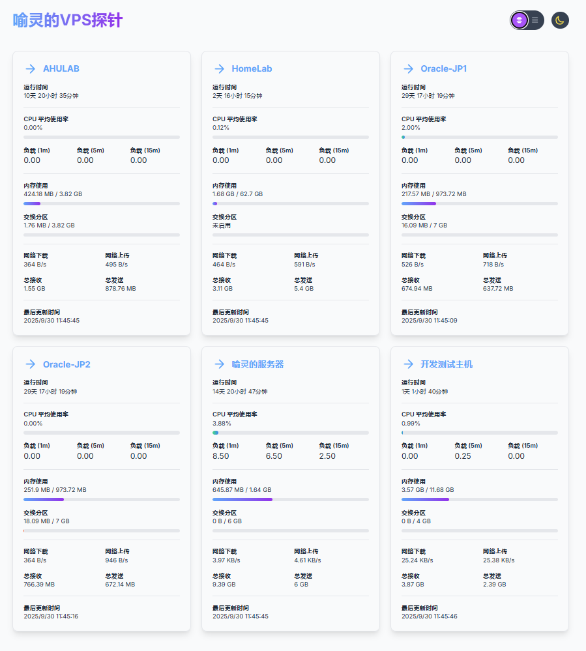This screenshot has width=586, height=651.
Task: Click the Oracle-JP1 memory usage bar
Action: coord(480,203)
